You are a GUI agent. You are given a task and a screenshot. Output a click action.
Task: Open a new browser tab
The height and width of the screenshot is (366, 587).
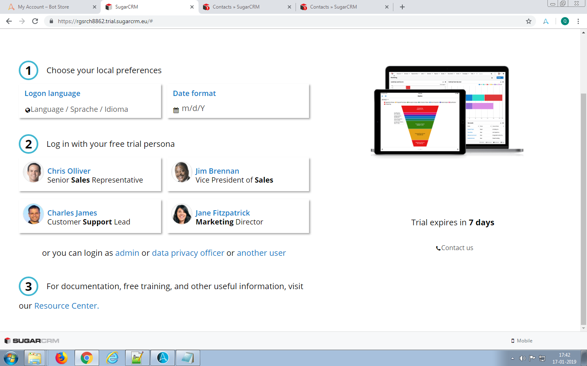click(402, 7)
